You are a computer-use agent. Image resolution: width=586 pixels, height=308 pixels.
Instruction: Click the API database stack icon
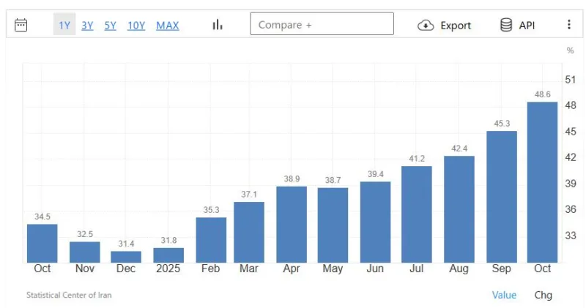pos(506,25)
